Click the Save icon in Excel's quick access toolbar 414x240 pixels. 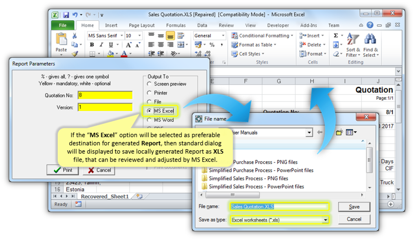pos(66,15)
